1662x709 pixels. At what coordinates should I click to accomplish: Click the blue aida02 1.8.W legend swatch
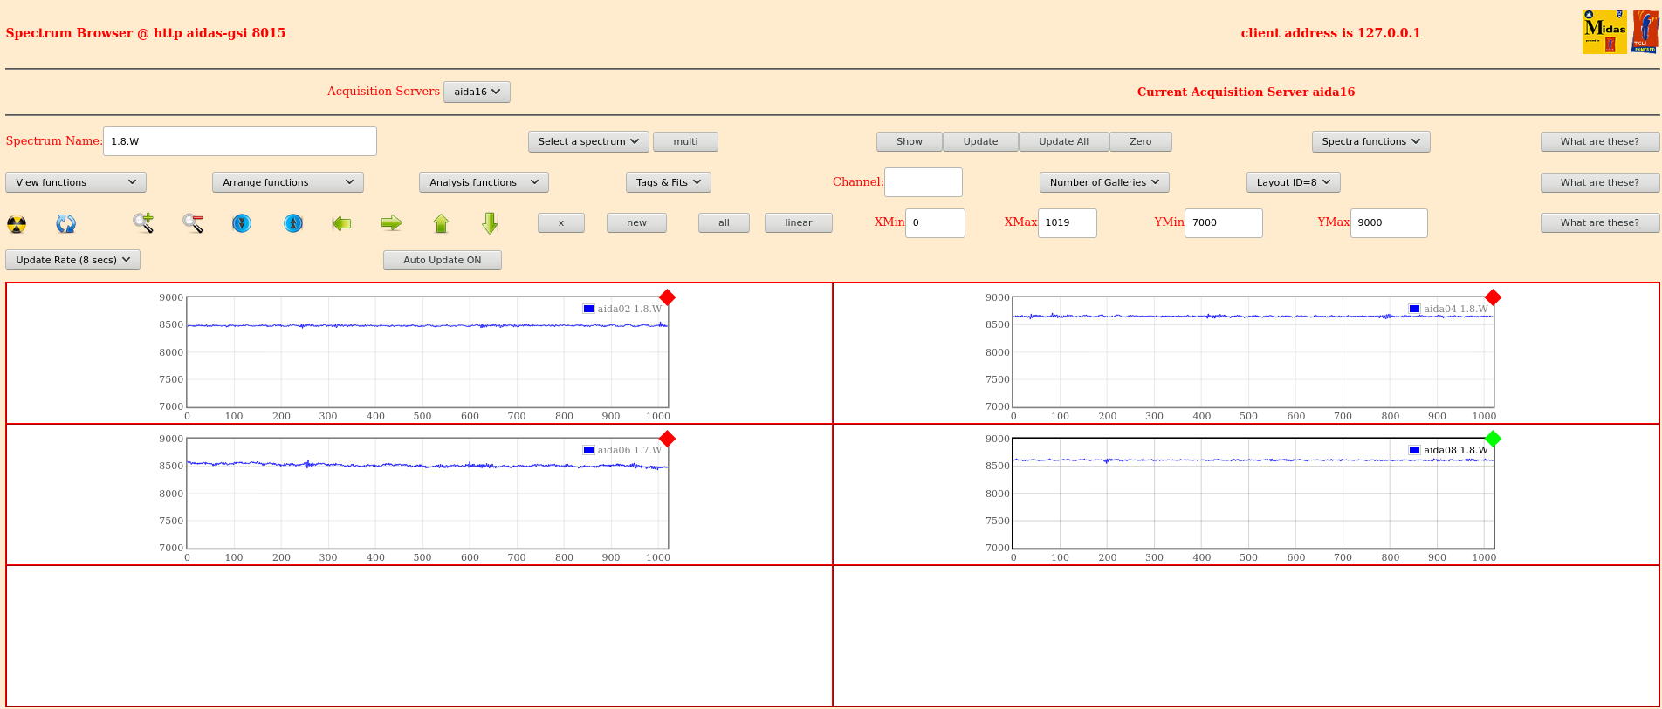click(x=588, y=309)
